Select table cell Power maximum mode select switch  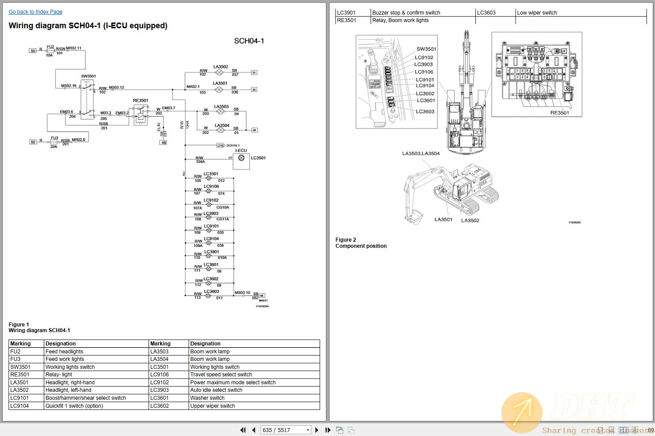[x=254, y=383]
